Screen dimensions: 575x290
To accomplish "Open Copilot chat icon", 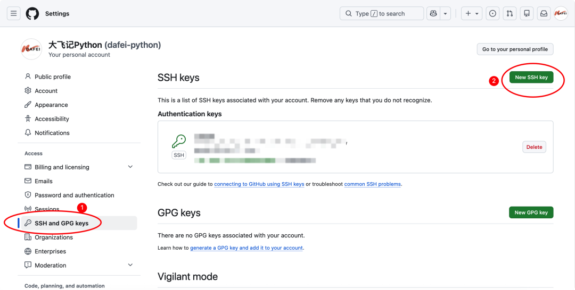I will pyautogui.click(x=433, y=13).
